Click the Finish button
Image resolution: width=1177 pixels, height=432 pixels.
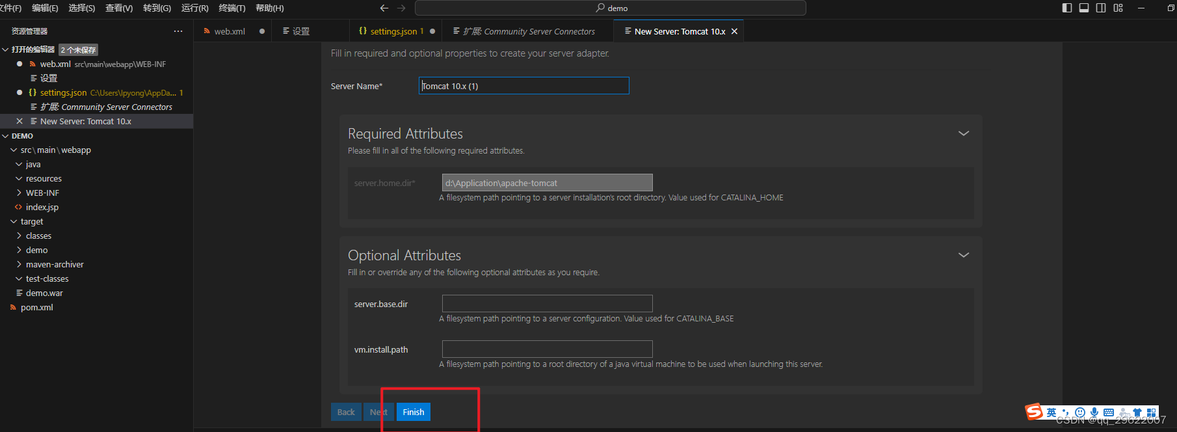pos(414,412)
